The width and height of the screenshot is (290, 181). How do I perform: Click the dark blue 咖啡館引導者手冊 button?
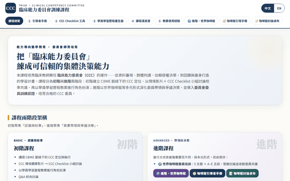click(208, 173)
